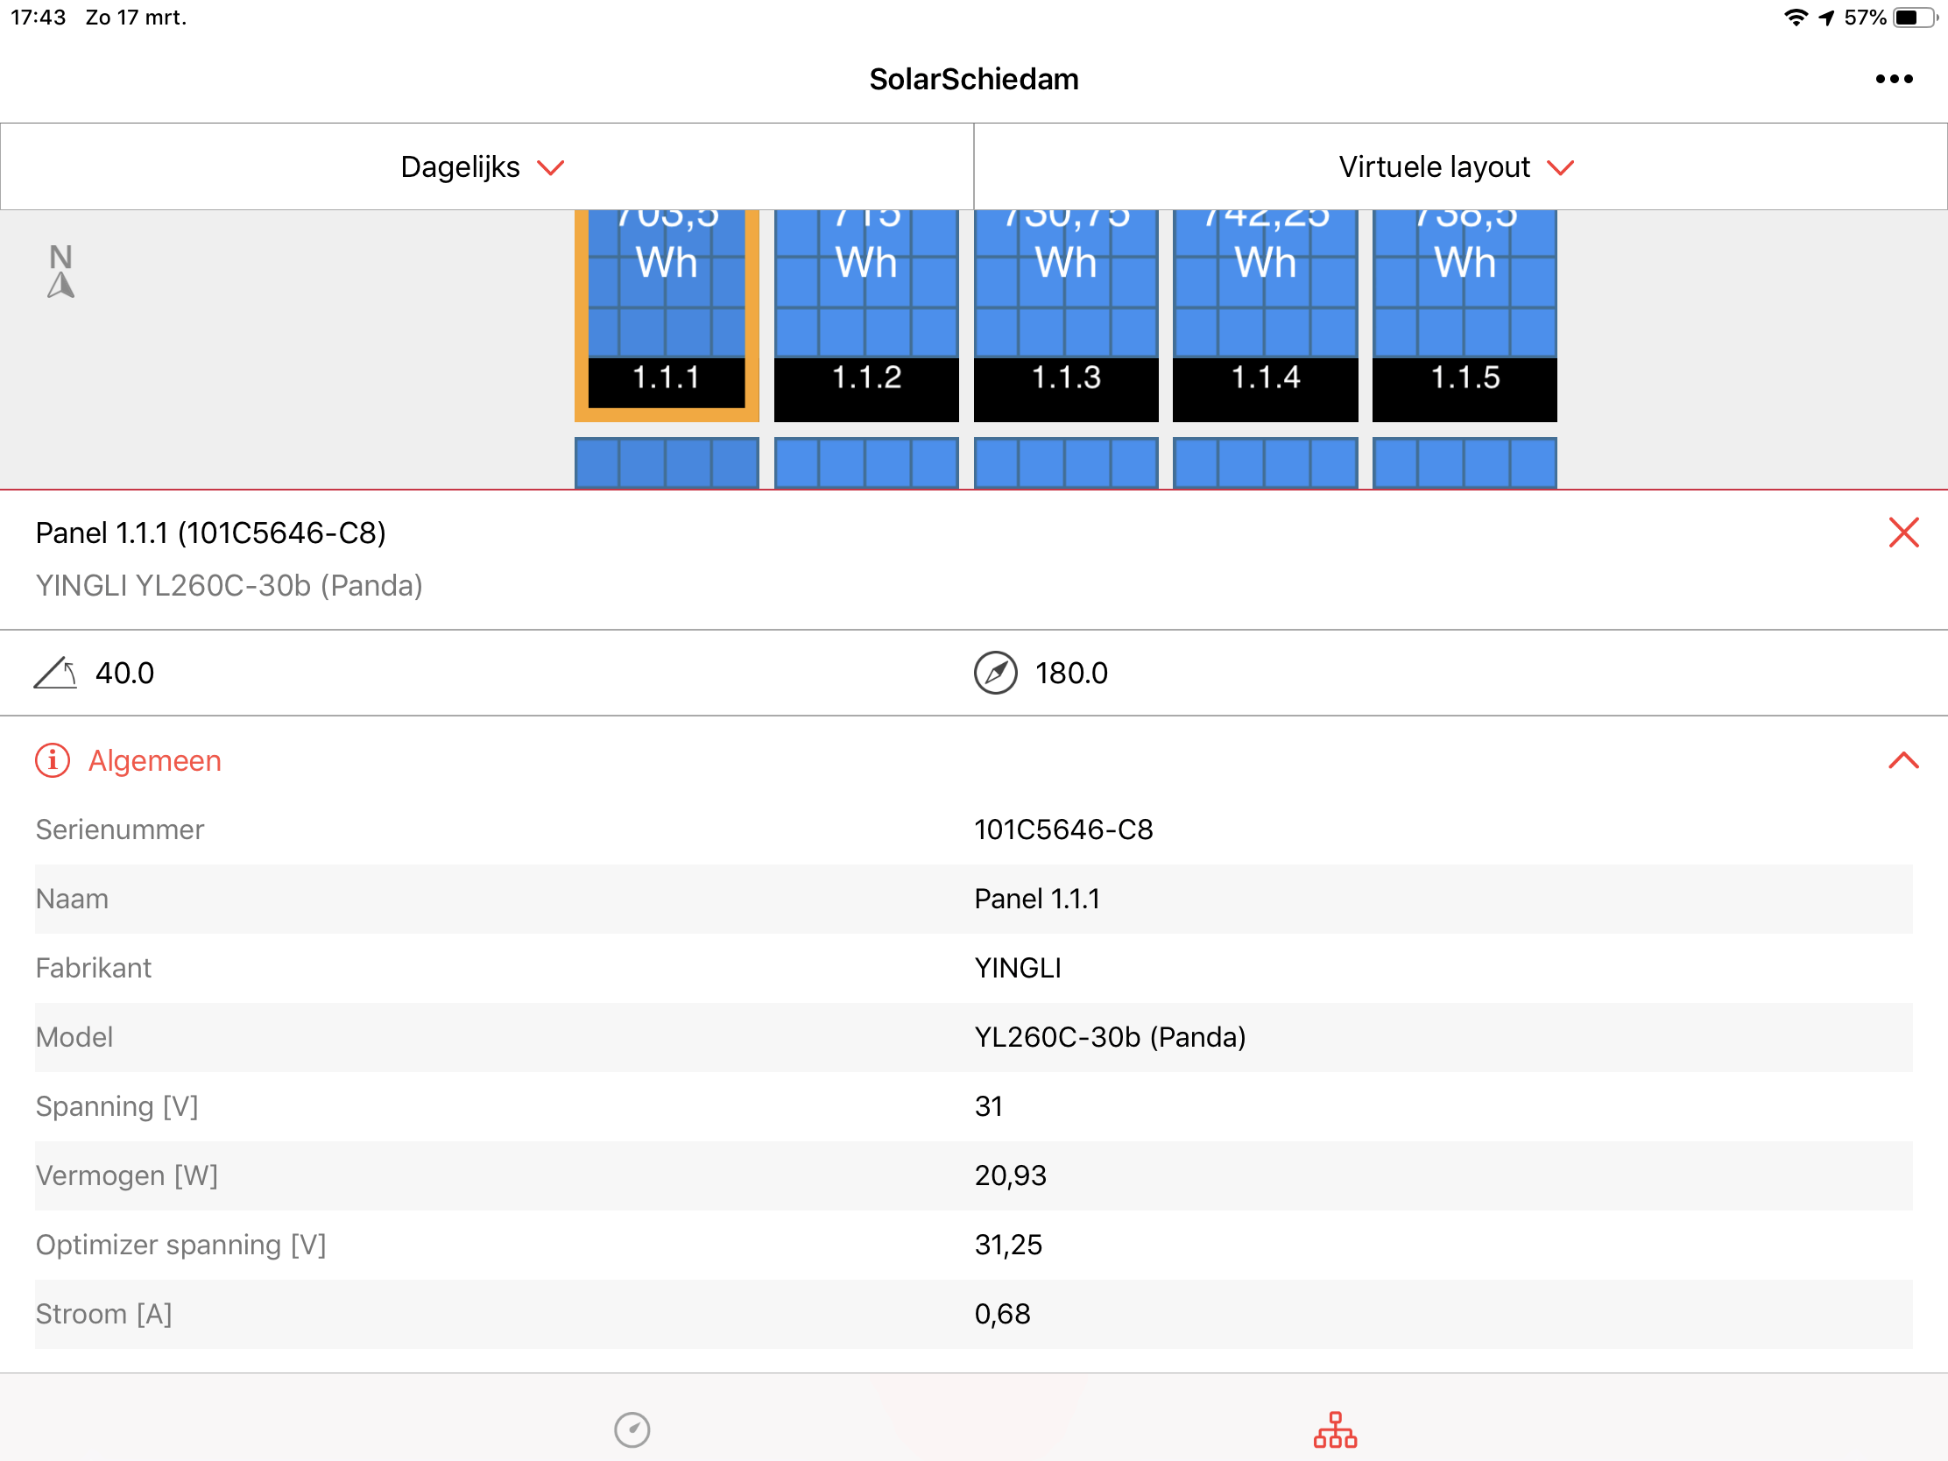Image resolution: width=1948 pixels, height=1461 pixels.
Task: Tap the panel tilt angle icon
Action: [55, 674]
